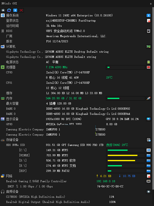Click the yellow D:\ drive usage bar
Viewport: 154px width, 206px height.
126,161
